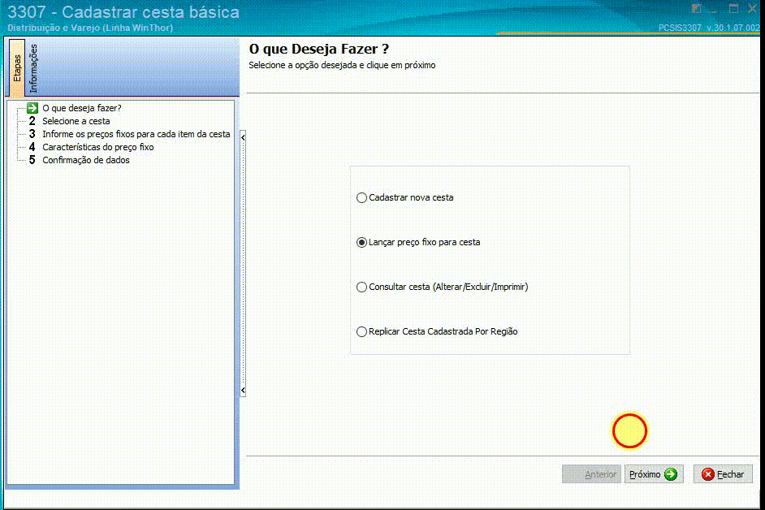The width and height of the screenshot is (765, 510).
Task: Select step 3 'Informe os preços fixos'
Action: coord(136,134)
